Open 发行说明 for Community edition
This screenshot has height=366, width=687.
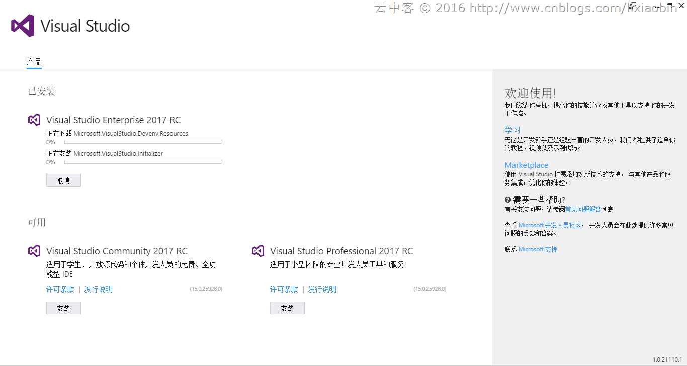(99, 289)
